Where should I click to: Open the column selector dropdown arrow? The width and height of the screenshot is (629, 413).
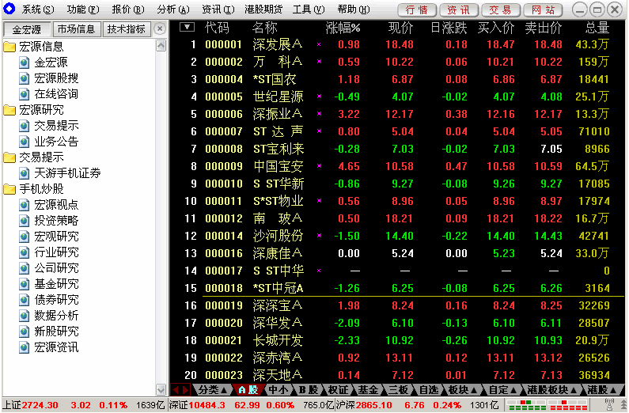[x=187, y=27]
